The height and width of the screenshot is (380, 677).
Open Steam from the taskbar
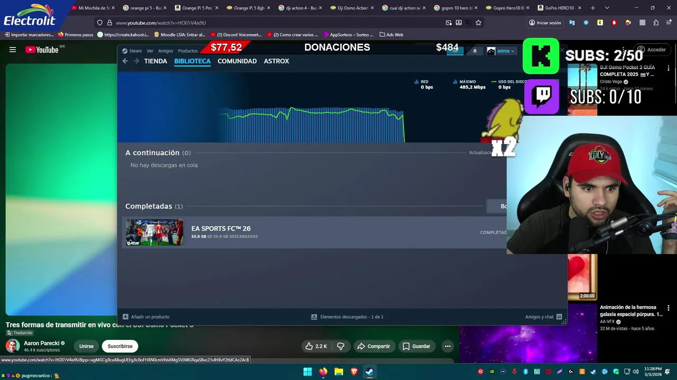click(x=370, y=372)
